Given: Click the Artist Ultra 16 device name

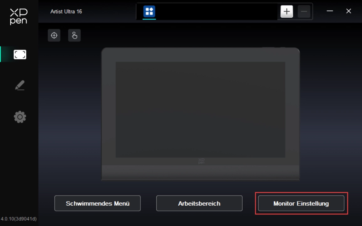Looking at the screenshot, I should 66,12.
